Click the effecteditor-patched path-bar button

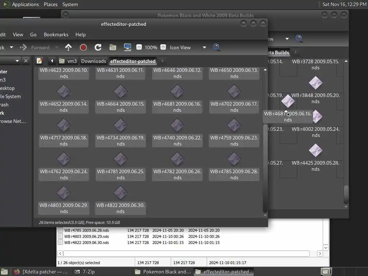(133, 61)
